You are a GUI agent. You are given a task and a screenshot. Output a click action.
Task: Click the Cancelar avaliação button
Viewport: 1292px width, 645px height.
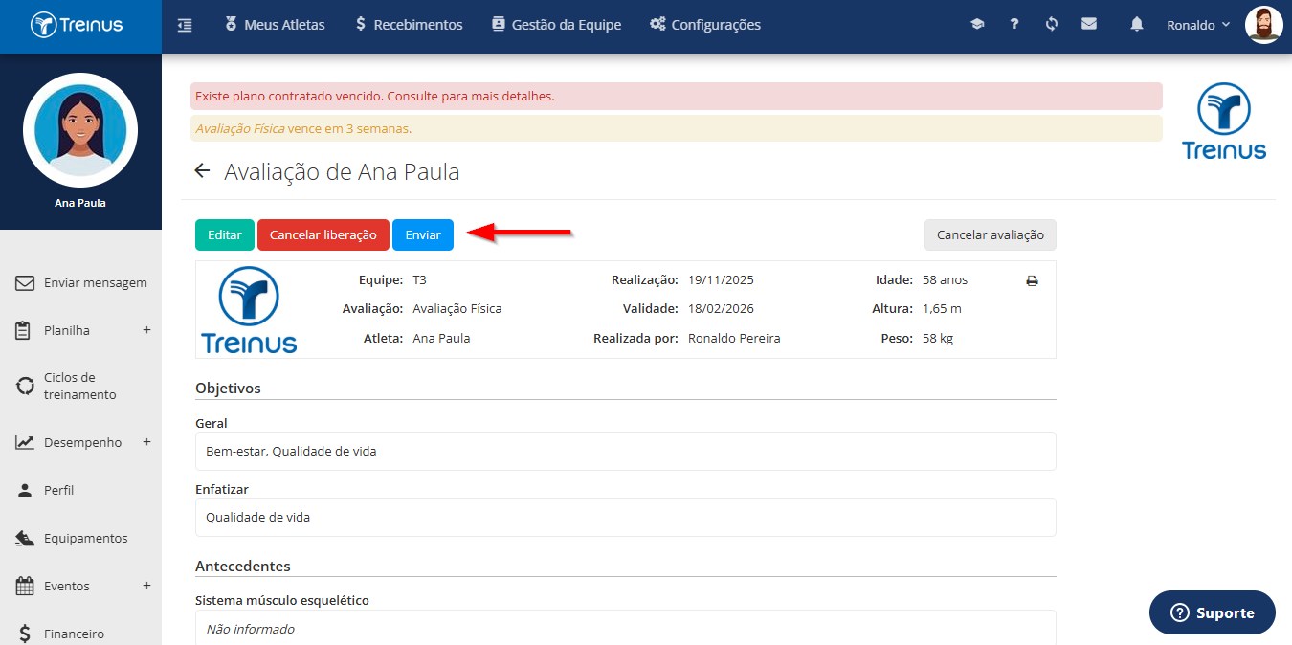(x=991, y=234)
